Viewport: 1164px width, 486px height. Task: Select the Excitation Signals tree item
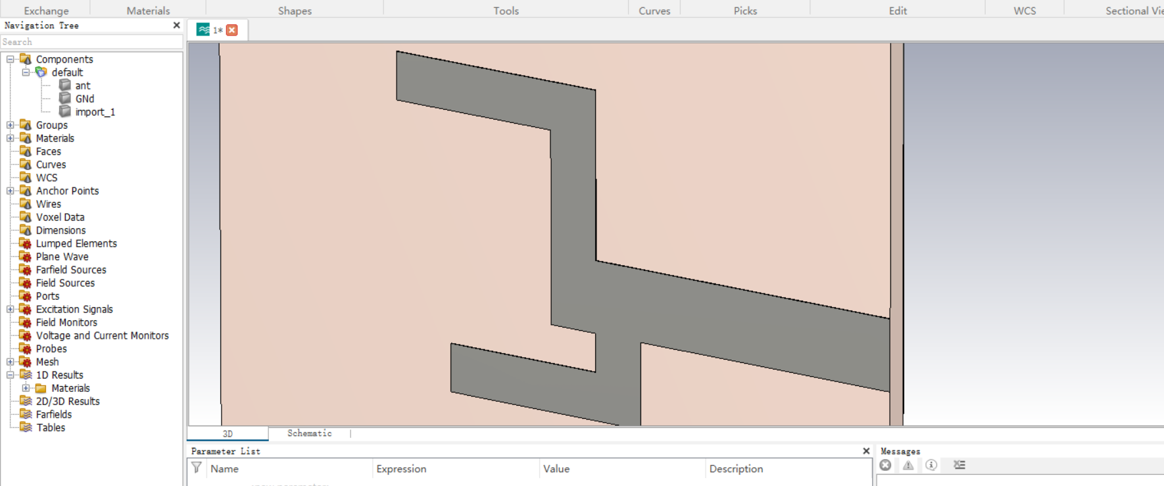click(x=74, y=309)
